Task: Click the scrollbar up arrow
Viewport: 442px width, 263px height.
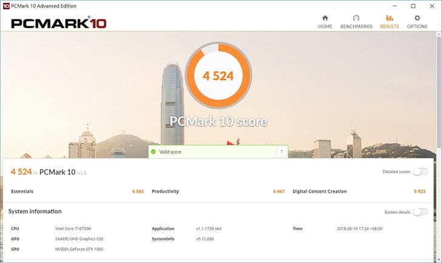Action: 438,34
